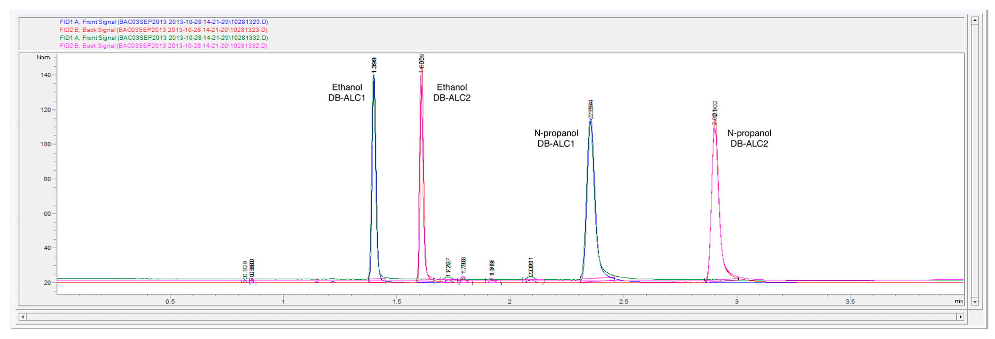Click the N-propanol DB-ALC1 annotation
This screenshot has height=339, width=995.
click(x=556, y=138)
